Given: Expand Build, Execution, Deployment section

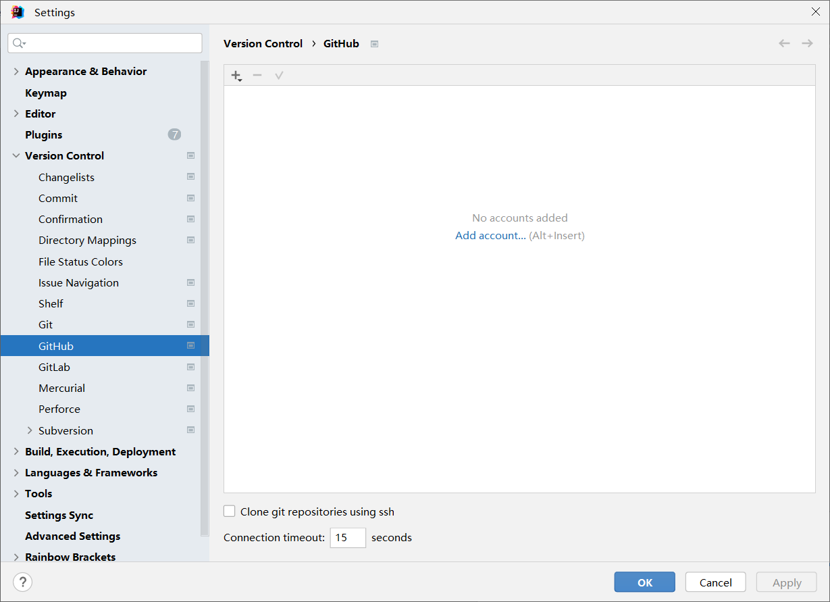Looking at the screenshot, I should 16,451.
